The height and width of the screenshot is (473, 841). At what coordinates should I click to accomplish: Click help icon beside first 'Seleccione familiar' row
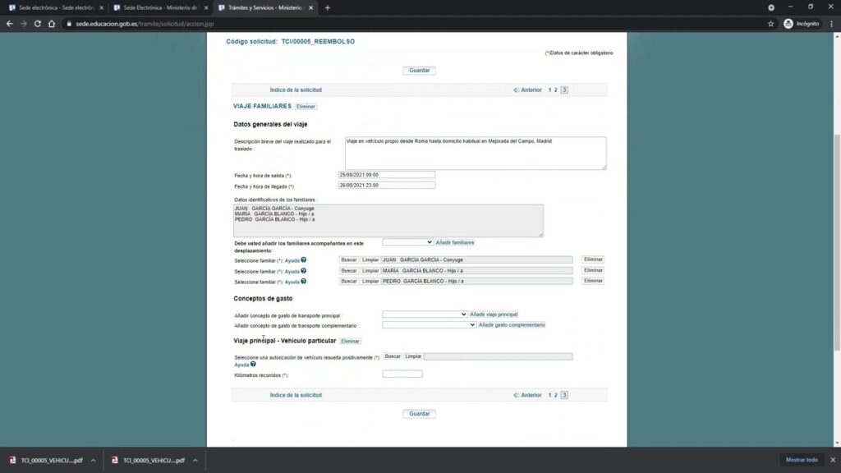pos(303,259)
